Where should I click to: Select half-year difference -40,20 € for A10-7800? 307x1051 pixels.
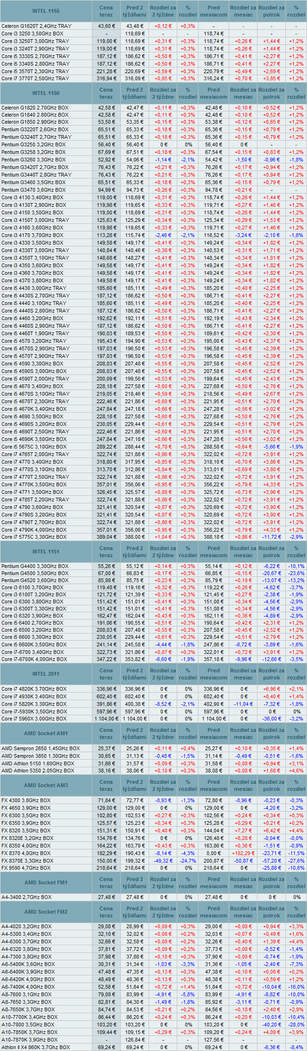click(272, 1025)
